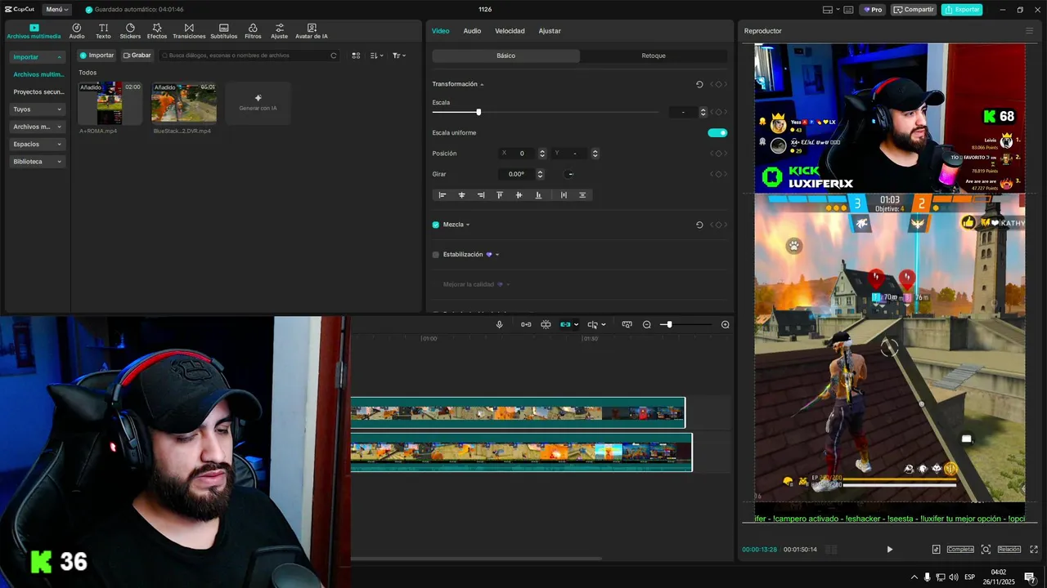This screenshot has height=588, width=1047.
Task: Select Archivos multimedia toolbar icon
Action: point(34,31)
